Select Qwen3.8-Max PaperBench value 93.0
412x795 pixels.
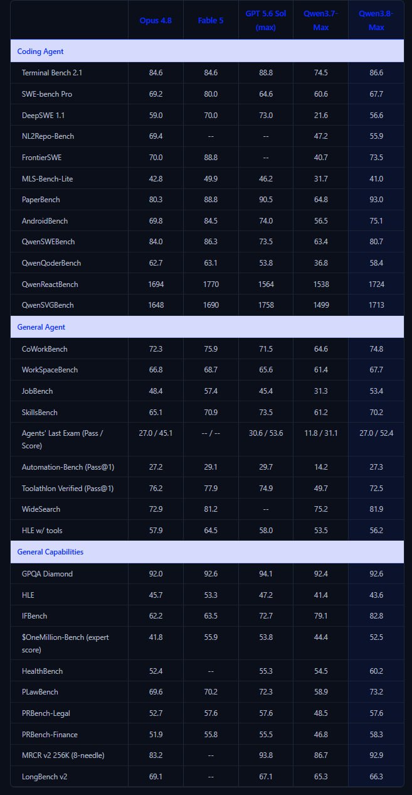pyautogui.click(x=376, y=200)
